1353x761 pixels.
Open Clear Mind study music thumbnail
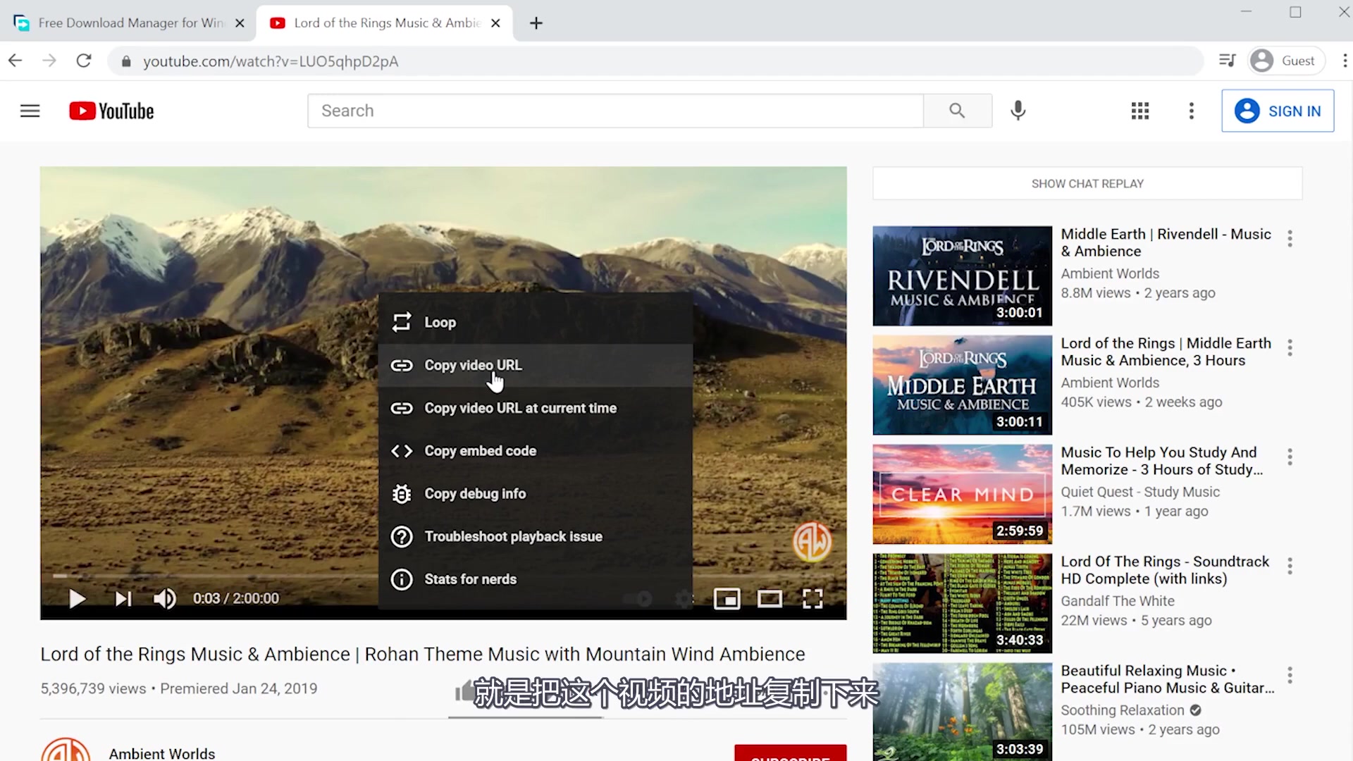point(962,494)
